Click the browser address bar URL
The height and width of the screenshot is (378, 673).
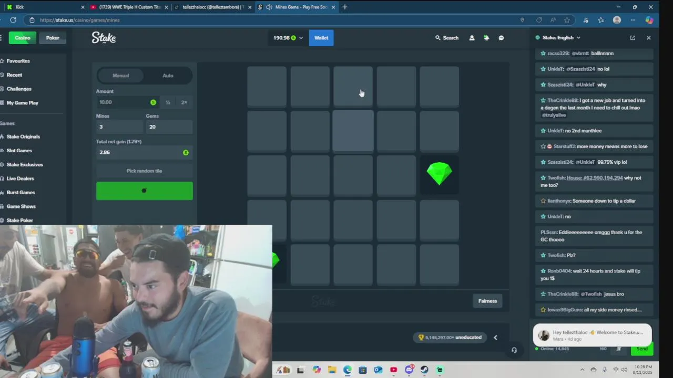[79, 20]
